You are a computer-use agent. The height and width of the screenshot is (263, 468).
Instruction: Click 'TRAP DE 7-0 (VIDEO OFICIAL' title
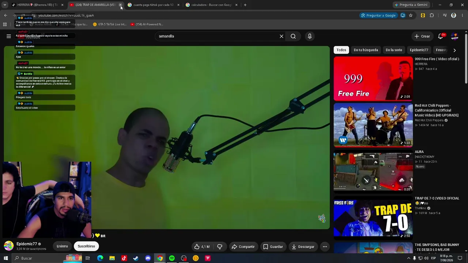[x=437, y=201]
